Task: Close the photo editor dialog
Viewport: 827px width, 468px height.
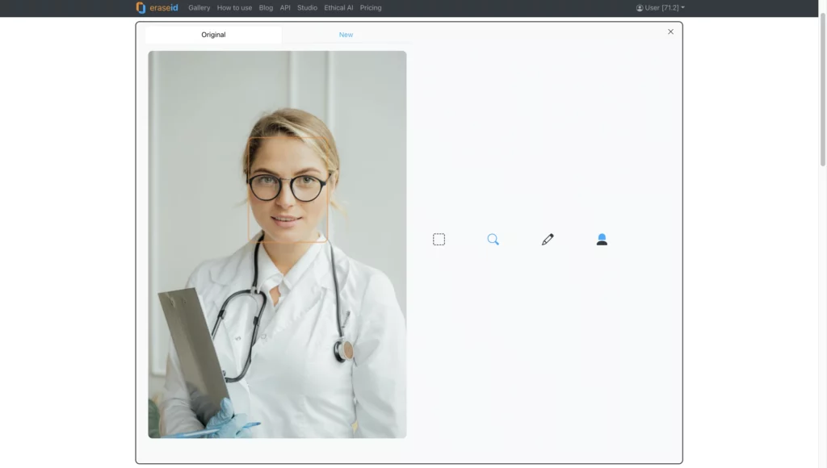Action: 670,31
